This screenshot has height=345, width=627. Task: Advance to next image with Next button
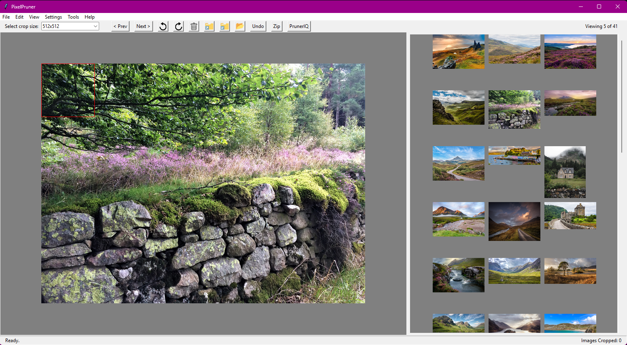[x=143, y=26]
